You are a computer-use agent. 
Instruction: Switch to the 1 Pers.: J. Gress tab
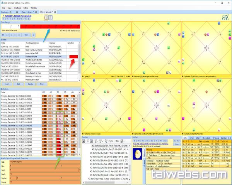[26, 12]
